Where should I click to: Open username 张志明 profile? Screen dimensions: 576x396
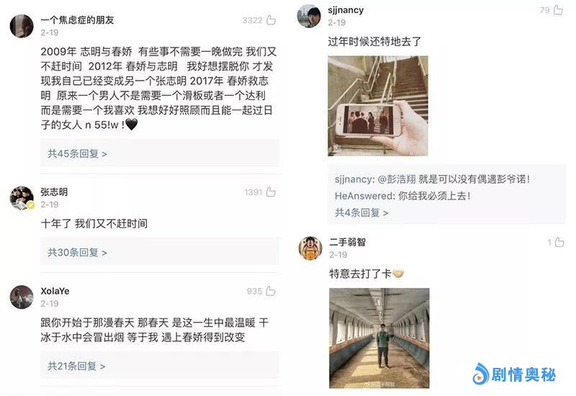pyautogui.click(x=54, y=192)
